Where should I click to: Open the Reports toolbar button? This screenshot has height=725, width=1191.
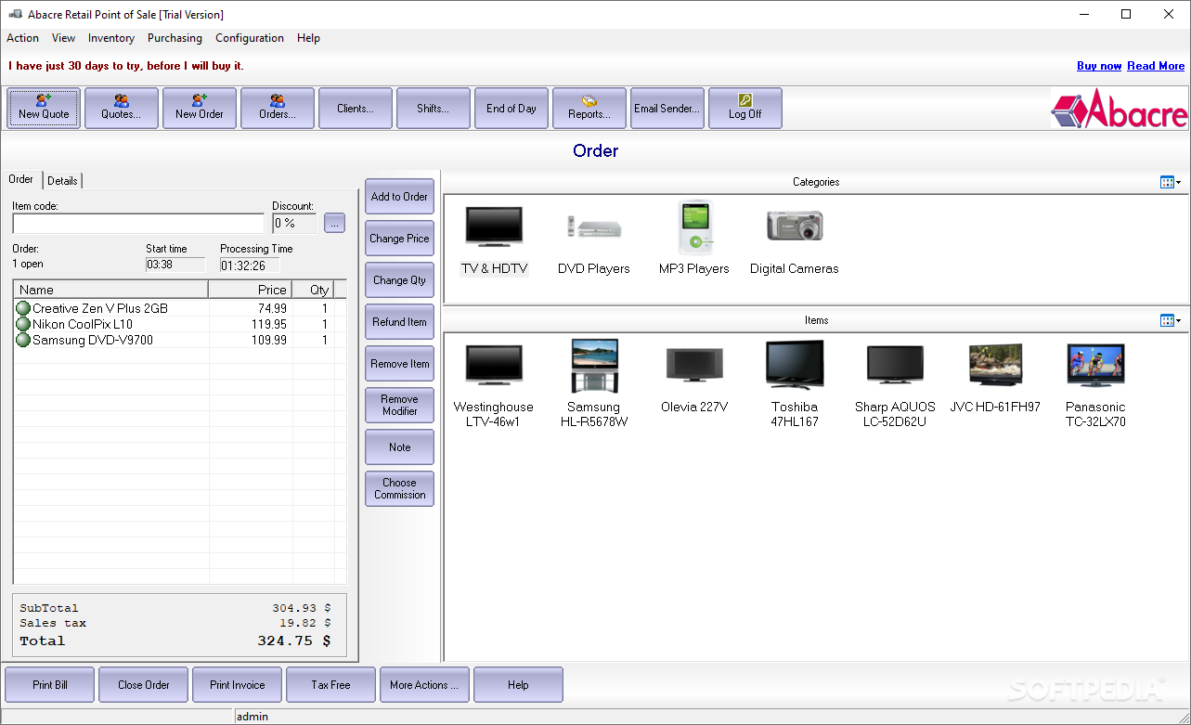pyautogui.click(x=589, y=108)
